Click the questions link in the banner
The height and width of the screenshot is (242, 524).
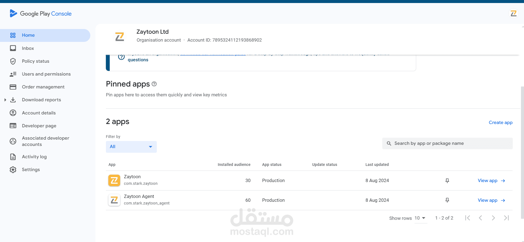coord(138,60)
